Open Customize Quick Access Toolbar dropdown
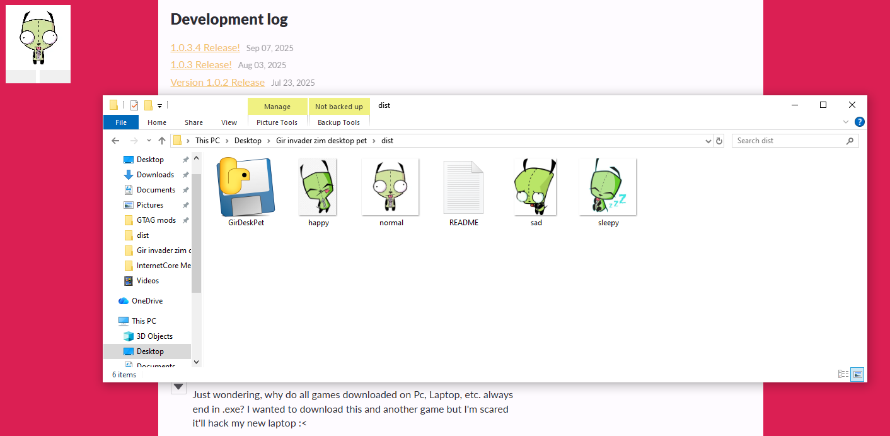The image size is (890, 436). [160, 106]
